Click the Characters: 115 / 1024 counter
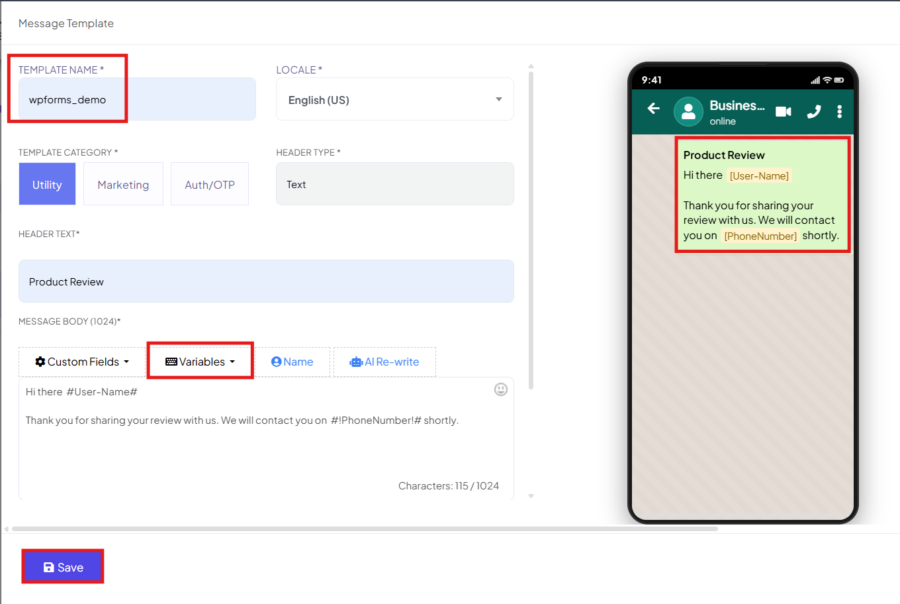The width and height of the screenshot is (900, 604). tap(449, 485)
